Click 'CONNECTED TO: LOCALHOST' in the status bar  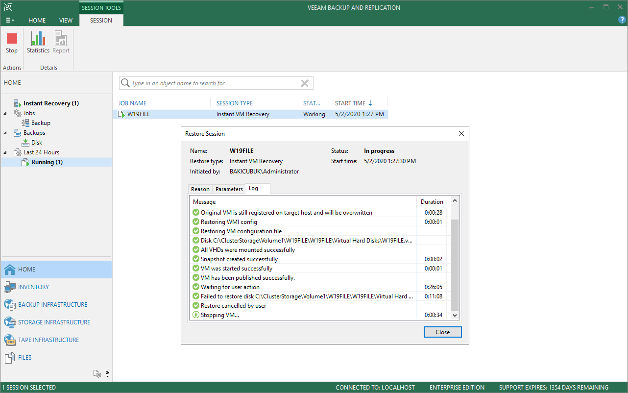[375, 388]
